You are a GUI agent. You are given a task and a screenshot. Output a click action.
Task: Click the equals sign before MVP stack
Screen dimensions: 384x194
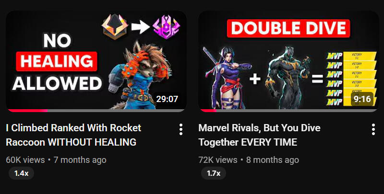(x=317, y=79)
